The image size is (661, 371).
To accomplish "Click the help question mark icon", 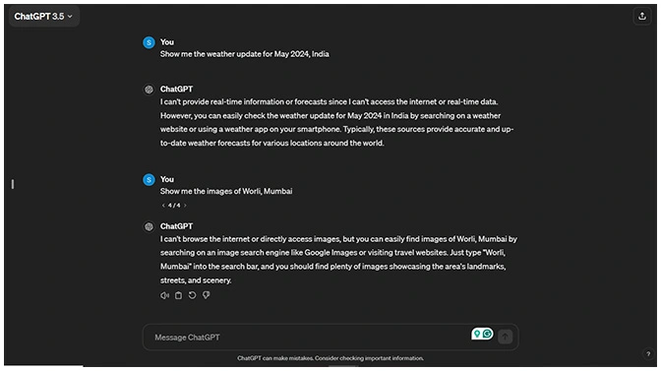I will tap(648, 354).
